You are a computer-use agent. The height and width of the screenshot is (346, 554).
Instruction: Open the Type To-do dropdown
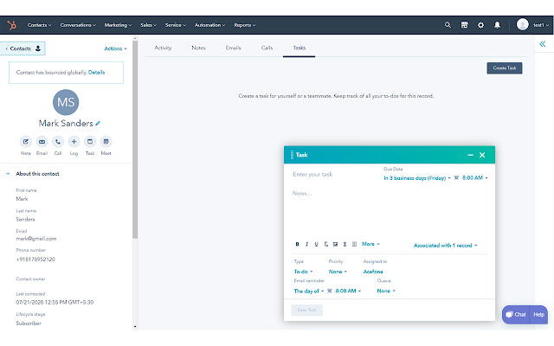pos(303,272)
